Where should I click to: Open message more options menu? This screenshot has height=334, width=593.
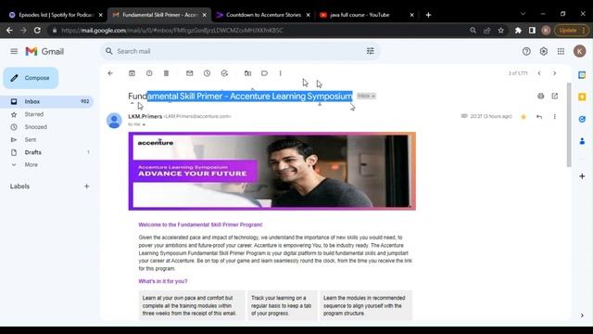pyautogui.click(x=555, y=117)
